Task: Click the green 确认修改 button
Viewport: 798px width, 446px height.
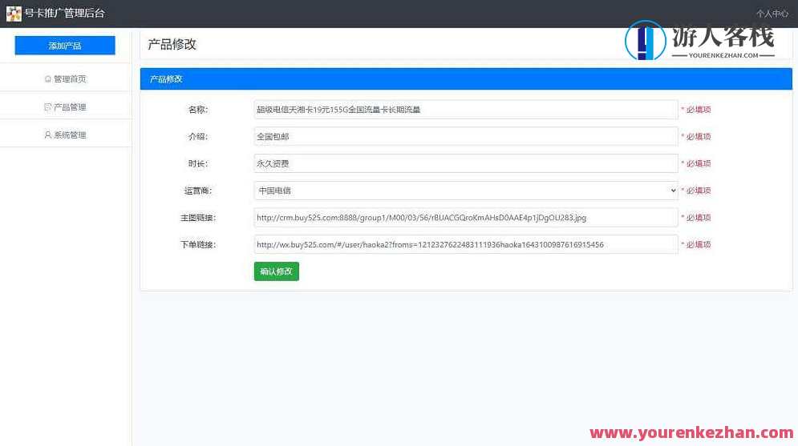Action: click(277, 271)
